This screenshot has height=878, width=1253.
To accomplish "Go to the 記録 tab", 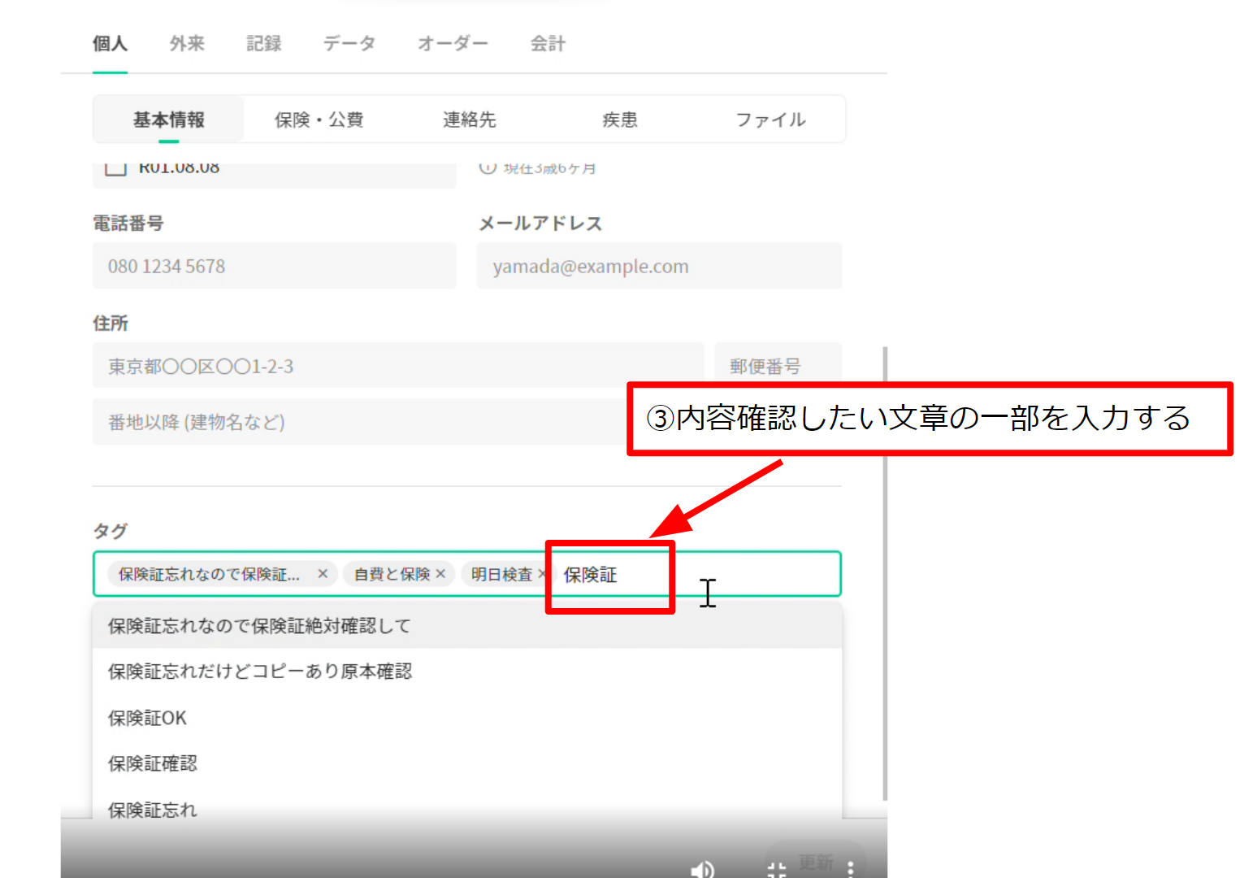I will tap(264, 44).
